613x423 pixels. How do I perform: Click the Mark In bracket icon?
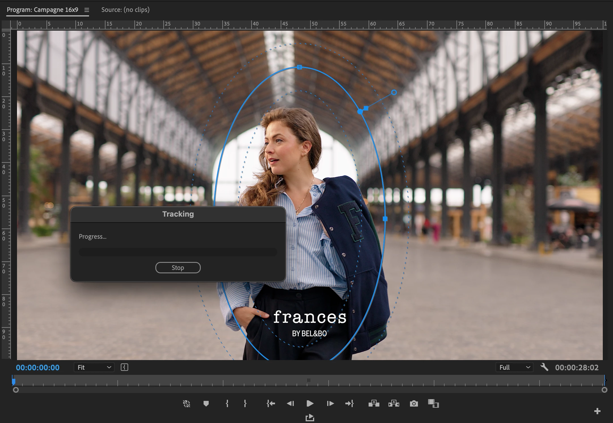(x=227, y=403)
